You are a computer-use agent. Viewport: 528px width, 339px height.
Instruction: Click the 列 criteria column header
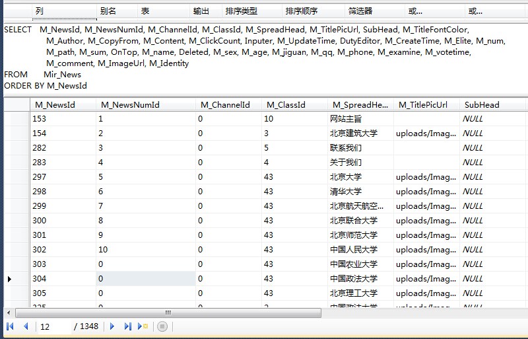pos(63,11)
